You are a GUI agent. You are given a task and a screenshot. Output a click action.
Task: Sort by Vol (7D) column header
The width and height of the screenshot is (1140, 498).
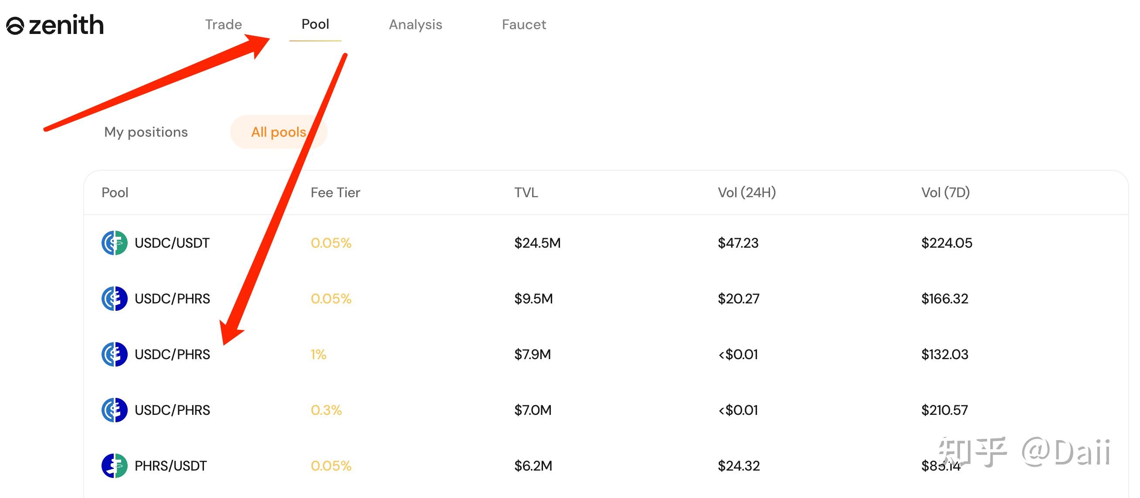(x=946, y=192)
